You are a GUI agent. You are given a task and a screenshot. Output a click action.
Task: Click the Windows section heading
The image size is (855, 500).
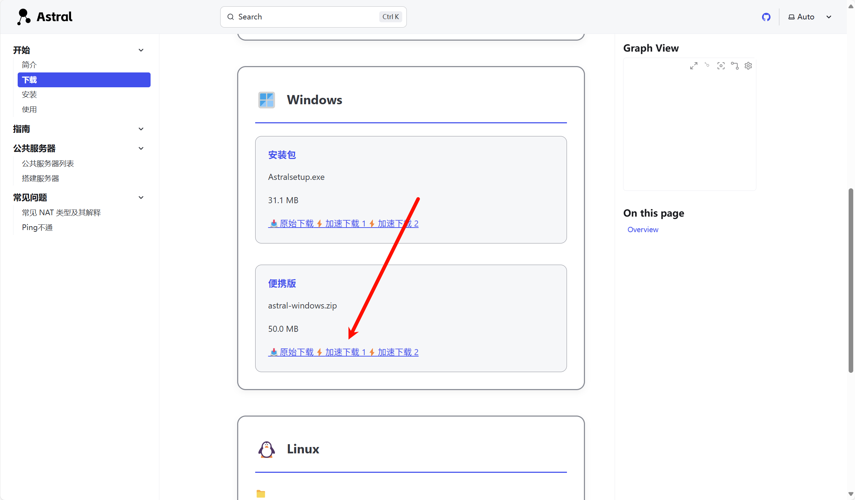(x=315, y=100)
